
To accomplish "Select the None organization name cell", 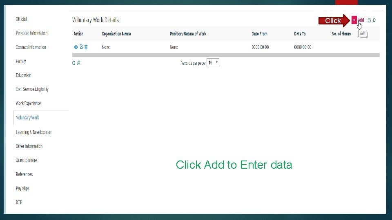I will (x=106, y=47).
